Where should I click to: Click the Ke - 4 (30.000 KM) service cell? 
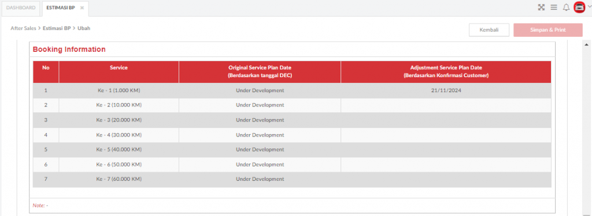119,135
